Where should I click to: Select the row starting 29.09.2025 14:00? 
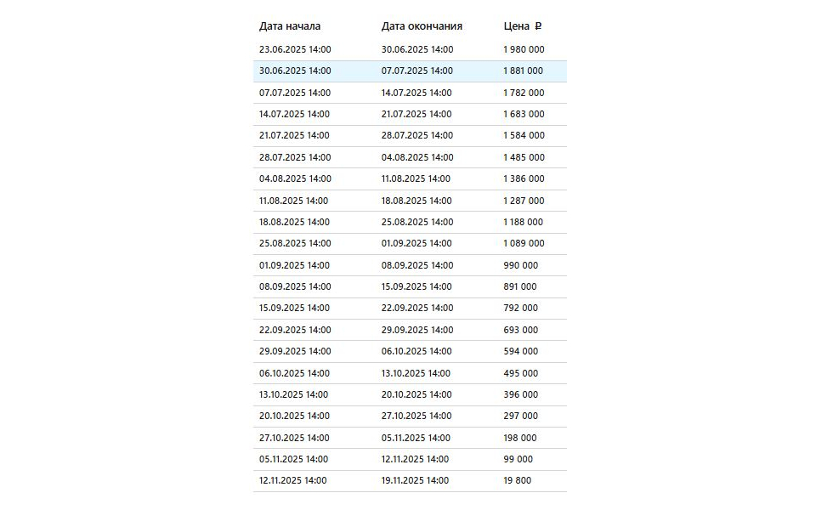410,352
